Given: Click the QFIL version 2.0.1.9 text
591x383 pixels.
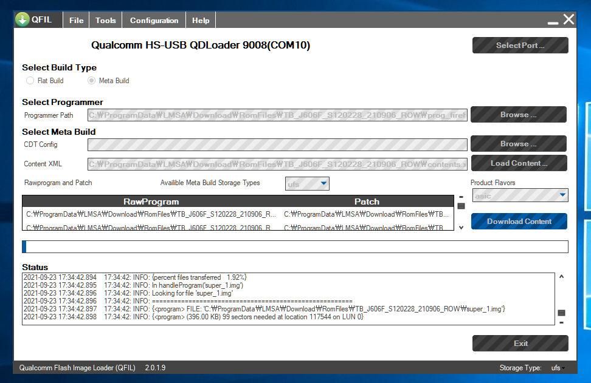Looking at the screenshot, I should pyautogui.click(x=155, y=368).
